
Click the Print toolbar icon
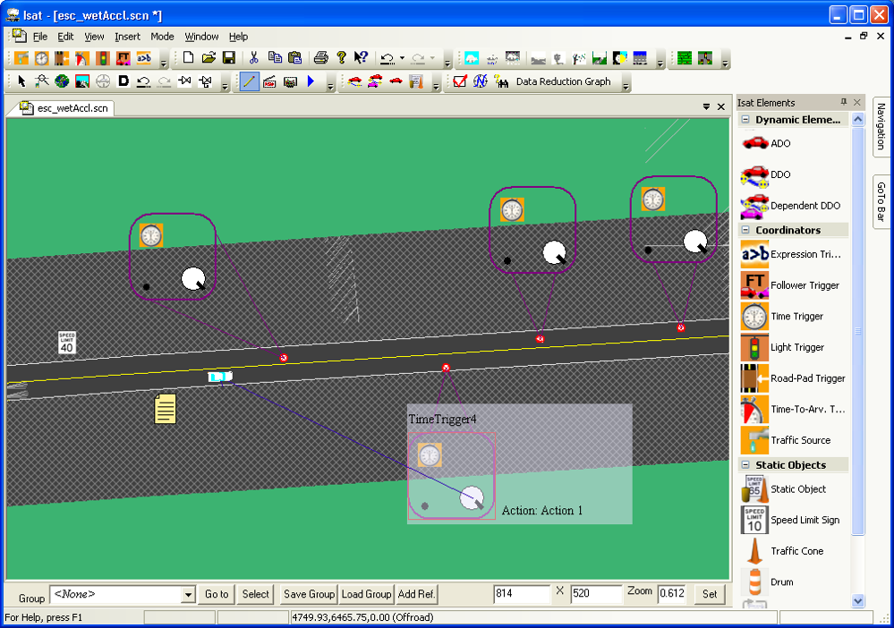320,58
